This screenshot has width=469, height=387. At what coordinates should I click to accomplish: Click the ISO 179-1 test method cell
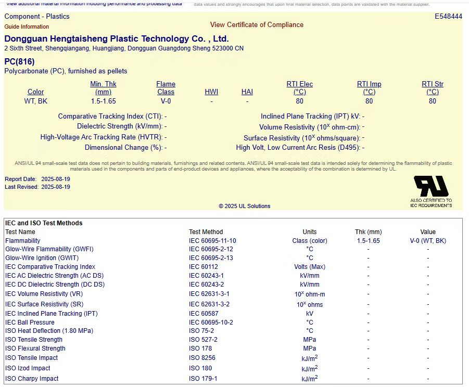pos(203,378)
